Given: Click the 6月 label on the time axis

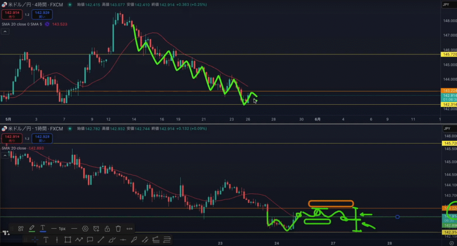Looking at the screenshot, I should tap(317, 119).
